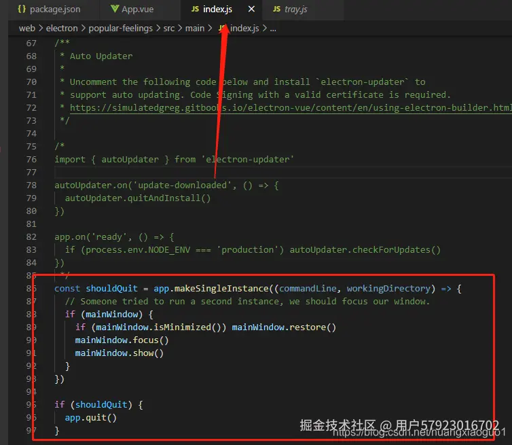The width and height of the screenshot is (512, 445).
Task: Click 'app.quit()' call
Action: [90, 418]
